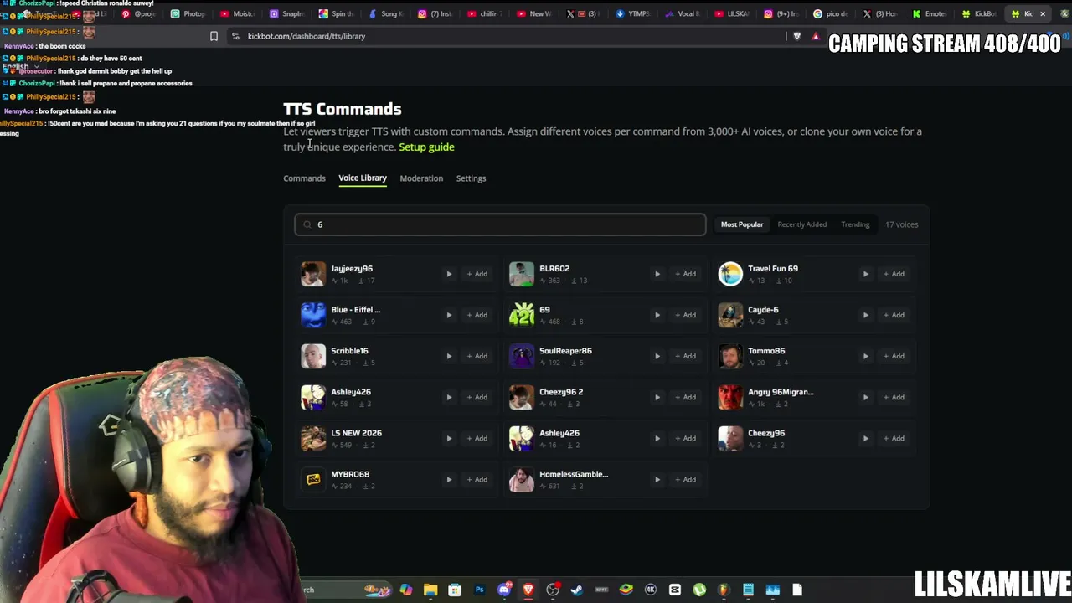Play the Cayde-6 voice preview
The width and height of the screenshot is (1072, 603).
click(866, 315)
